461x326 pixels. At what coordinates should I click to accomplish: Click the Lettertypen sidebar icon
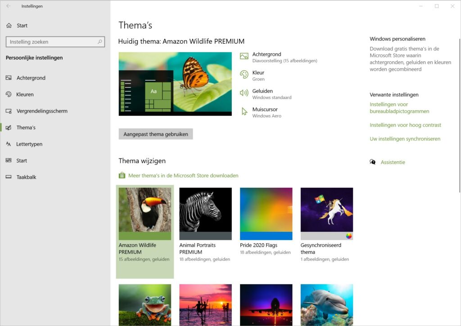(9, 144)
